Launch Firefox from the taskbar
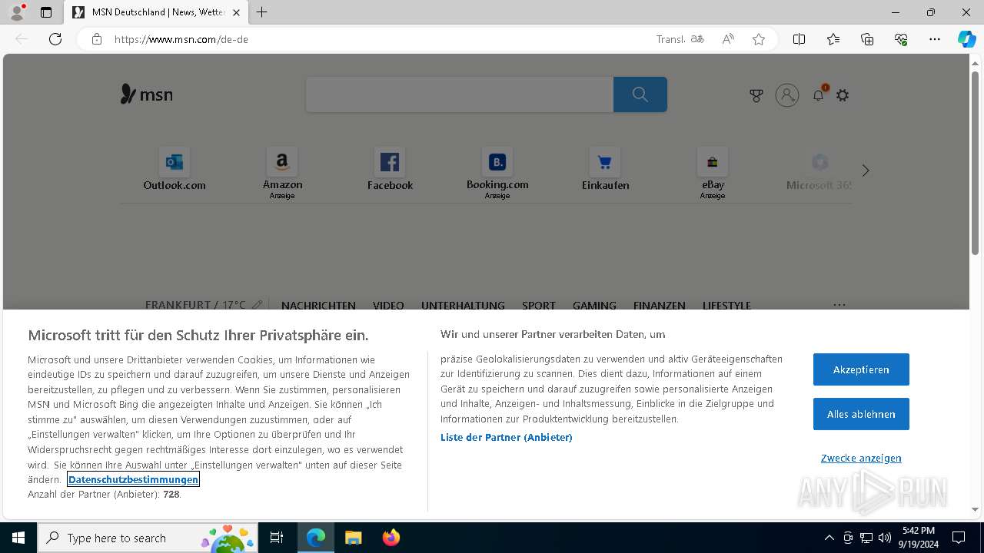 pos(391,538)
